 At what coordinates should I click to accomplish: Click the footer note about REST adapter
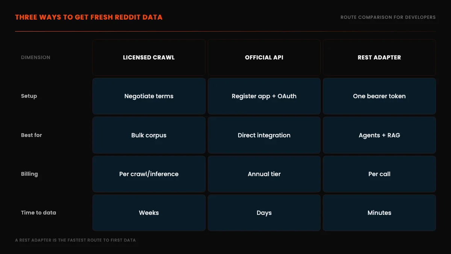pos(75,240)
